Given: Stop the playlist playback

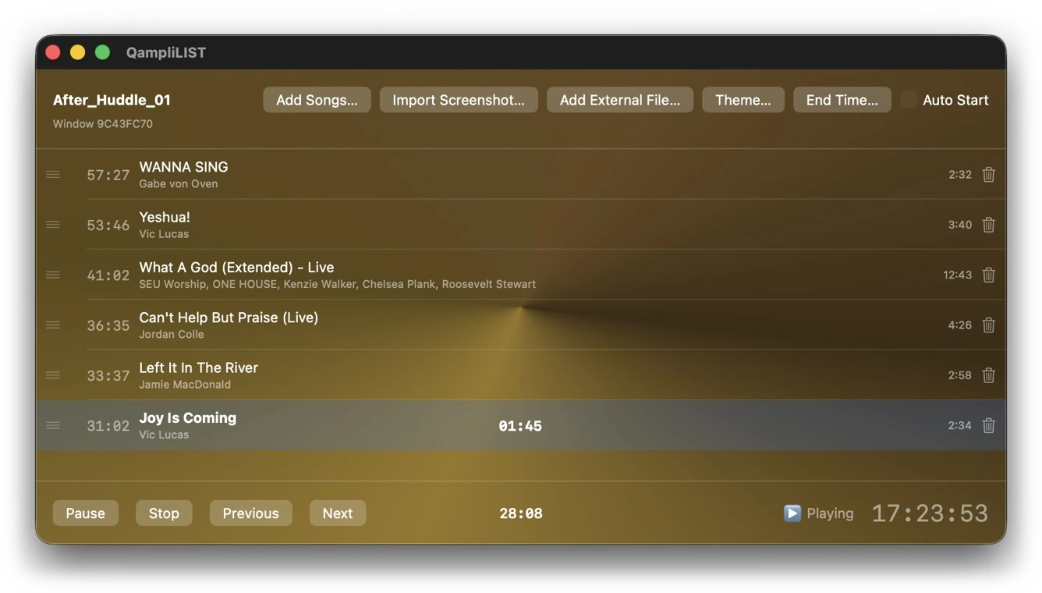Looking at the screenshot, I should (x=164, y=513).
